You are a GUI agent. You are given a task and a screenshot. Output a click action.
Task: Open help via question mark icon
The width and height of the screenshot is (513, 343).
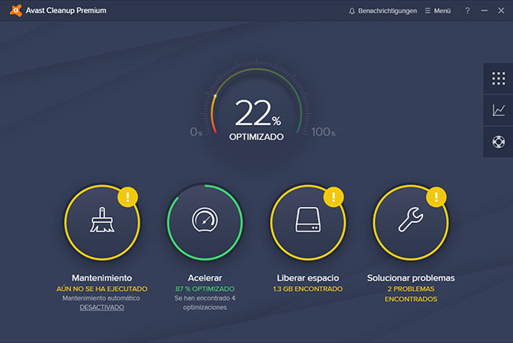(x=467, y=11)
